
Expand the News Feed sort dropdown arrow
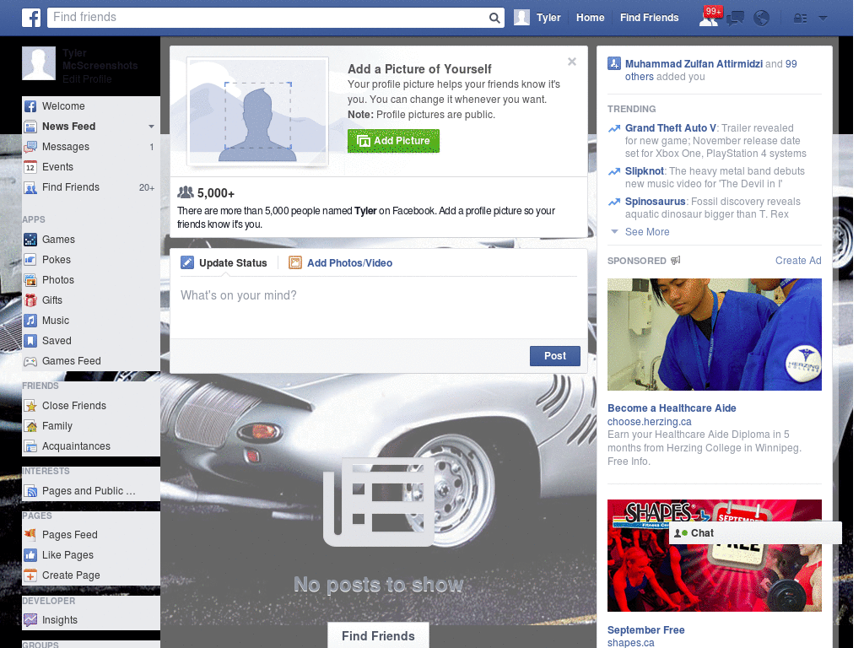tap(151, 127)
